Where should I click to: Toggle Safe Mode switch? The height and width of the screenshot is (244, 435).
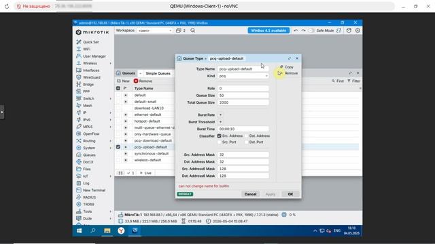(311, 30)
